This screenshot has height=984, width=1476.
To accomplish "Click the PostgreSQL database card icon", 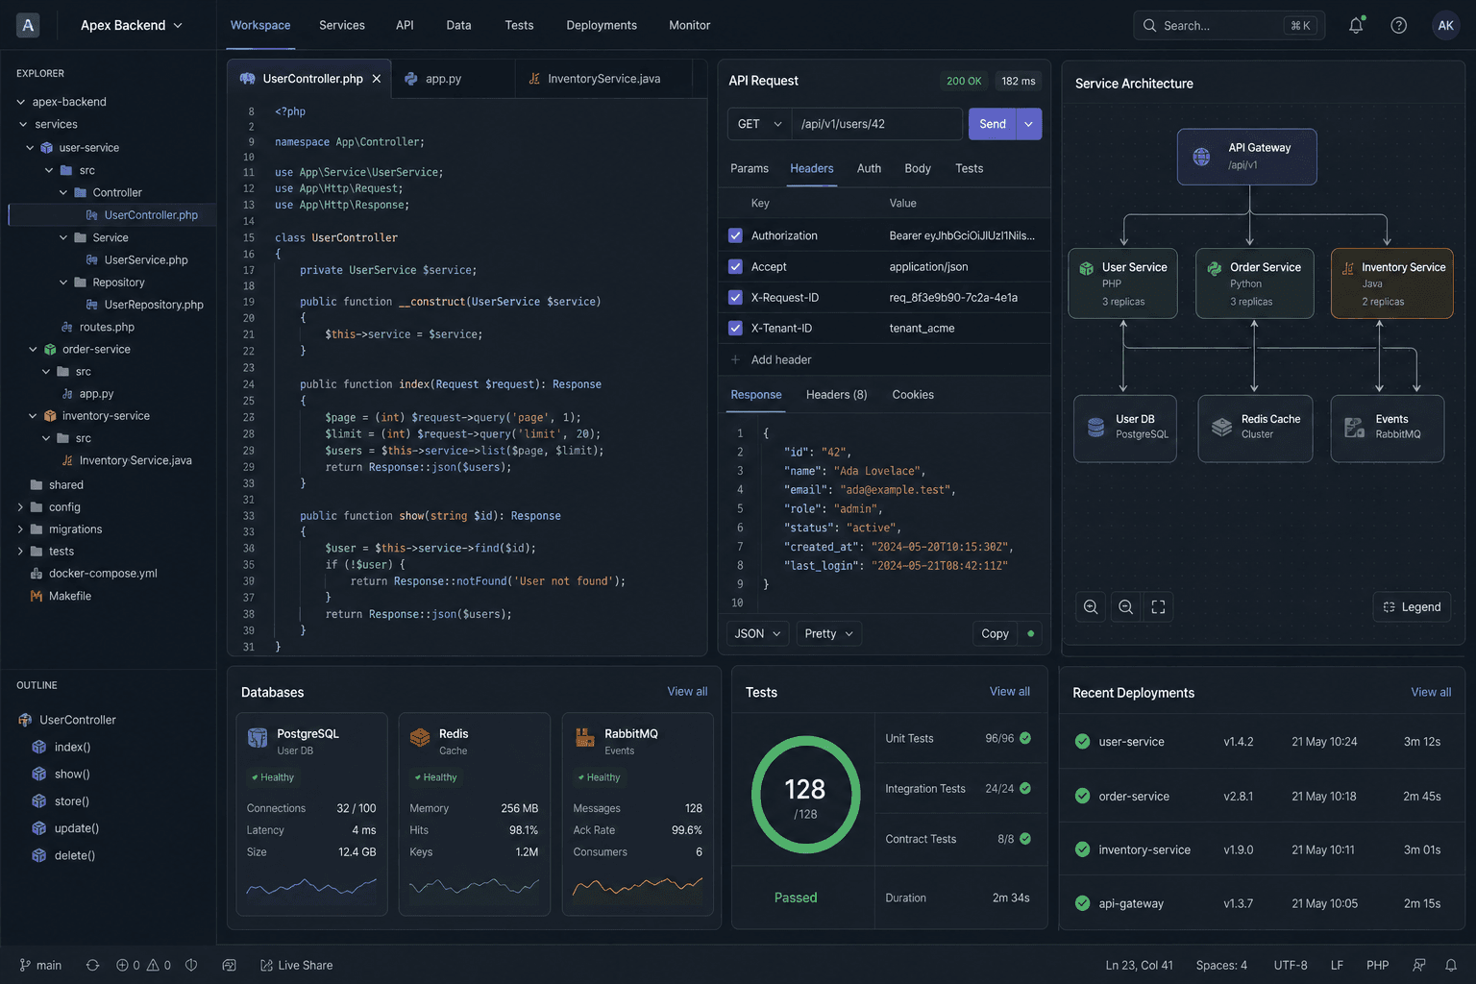I will pos(258,738).
